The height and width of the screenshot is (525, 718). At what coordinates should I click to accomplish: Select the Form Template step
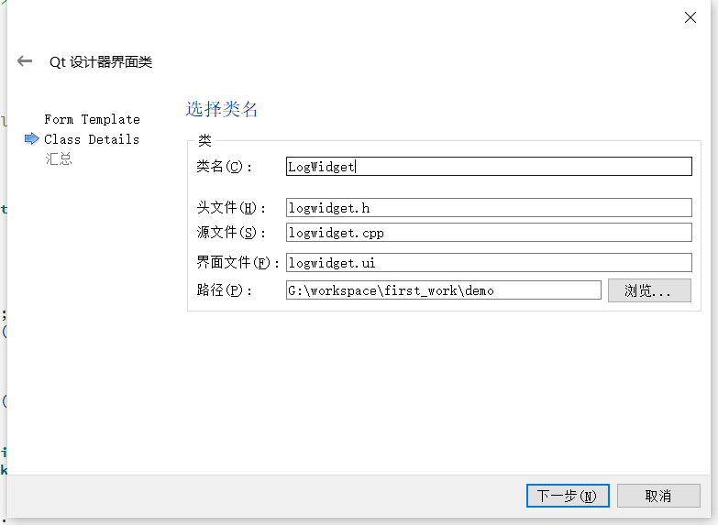(92, 119)
